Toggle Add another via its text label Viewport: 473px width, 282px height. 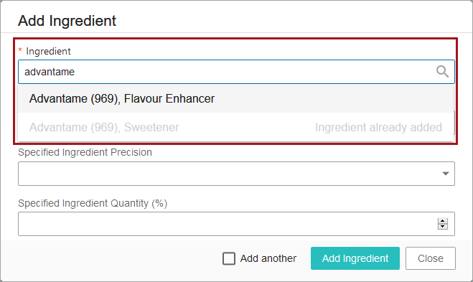(268, 258)
